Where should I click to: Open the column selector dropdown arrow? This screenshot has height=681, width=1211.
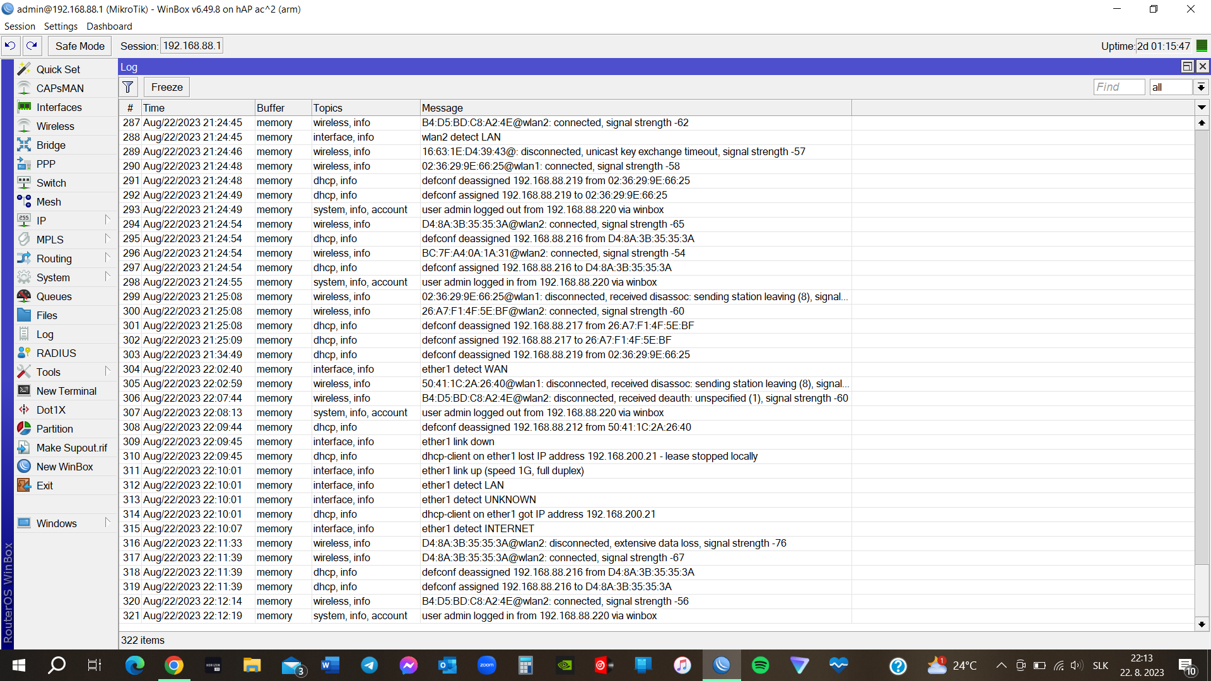click(1202, 108)
